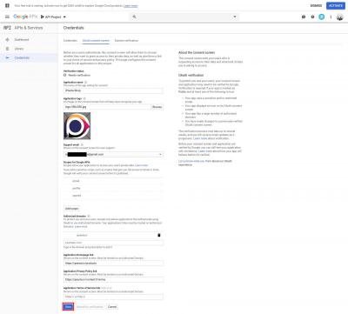Click the Library sidebar icon
Image resolution: width=348 pixels, height=314 pixels.
(8, 49)
